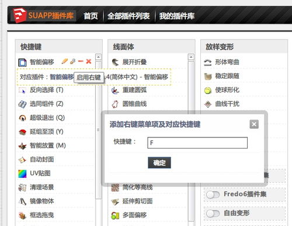292x226 pixels.
Task: Open the 首页 tab
Action: pos(91,16)
